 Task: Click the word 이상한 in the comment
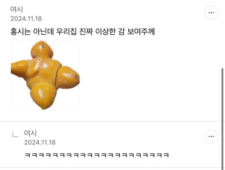[105, 32]
